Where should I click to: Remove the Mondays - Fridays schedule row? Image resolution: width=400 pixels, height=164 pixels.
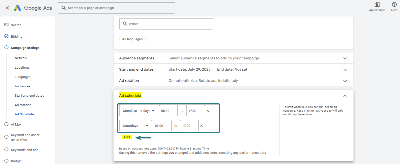pos(208,111)
